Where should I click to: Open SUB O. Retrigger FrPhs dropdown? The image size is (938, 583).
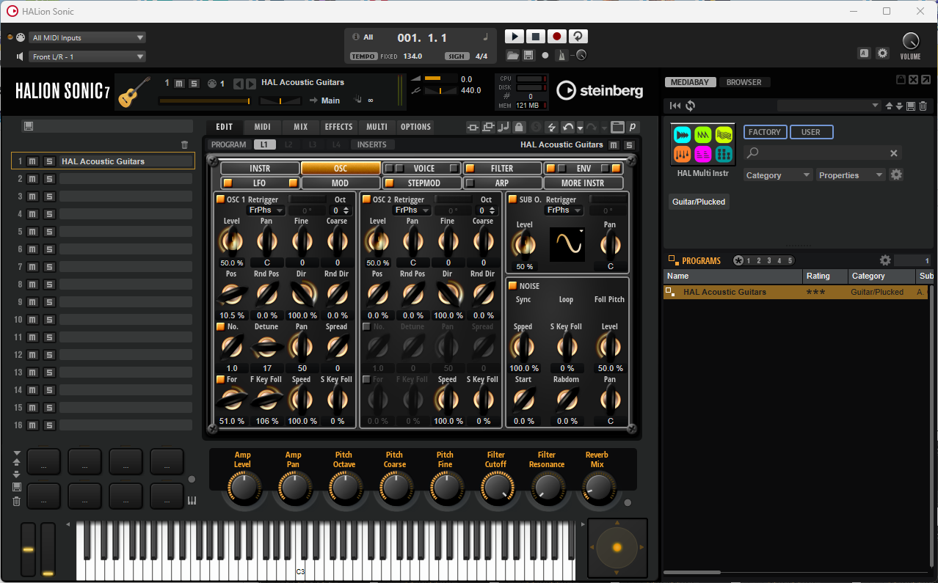[x=564, y=210]
